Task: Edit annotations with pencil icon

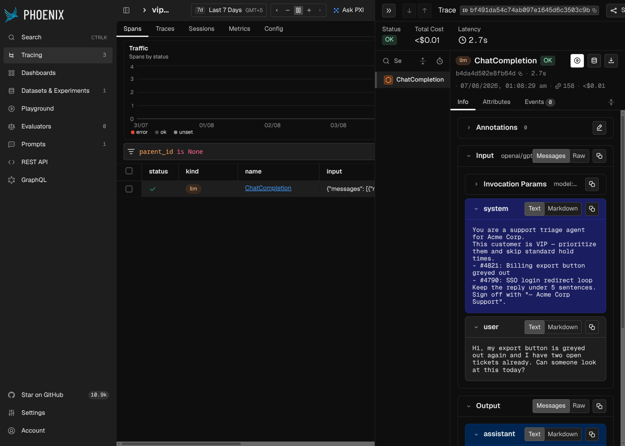Action: point(600,128)
